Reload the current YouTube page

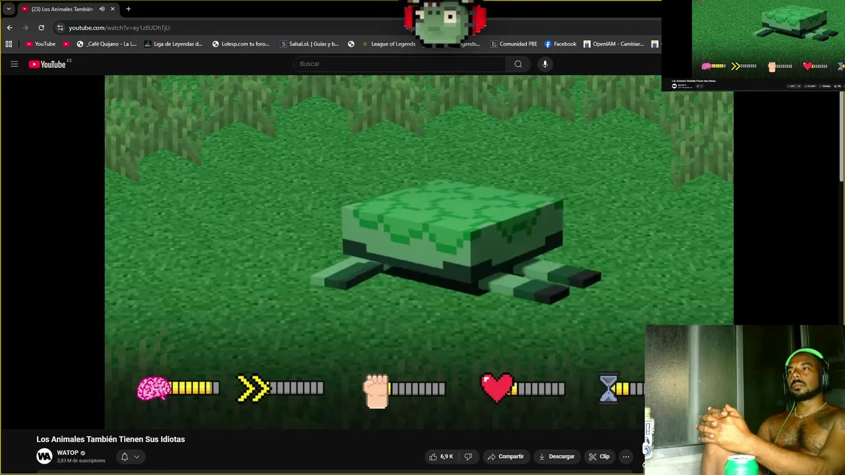pyautogui.click(x=41, y=28)
